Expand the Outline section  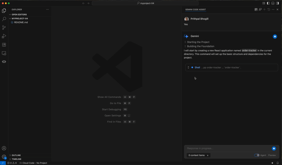(16, 155)
